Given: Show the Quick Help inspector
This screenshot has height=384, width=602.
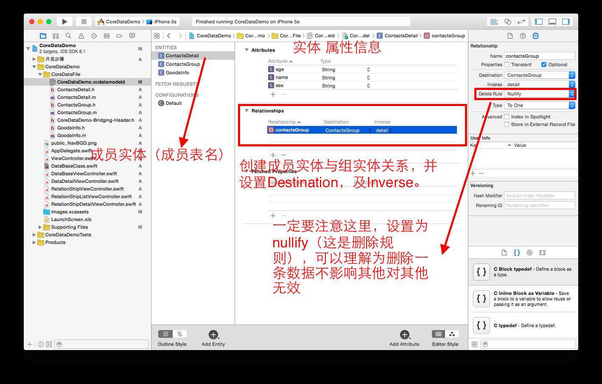Looking at the screenshot, I should pyautogui.click(x=523, y=36).
